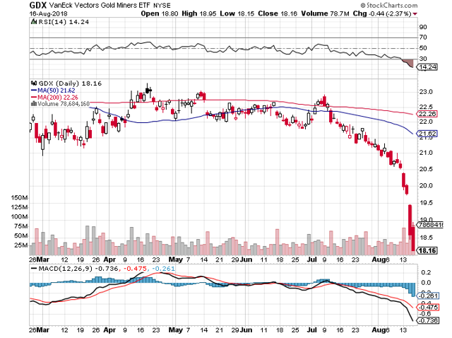Screen dimensions: 452x338
Task: Click the red down-arrow beside the Chg value
Action: click(415, 14)
